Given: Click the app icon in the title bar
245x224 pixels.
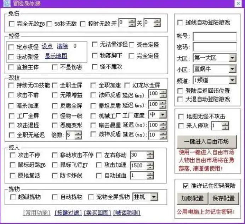Looking at the screenshot, I should pos(5,4).
